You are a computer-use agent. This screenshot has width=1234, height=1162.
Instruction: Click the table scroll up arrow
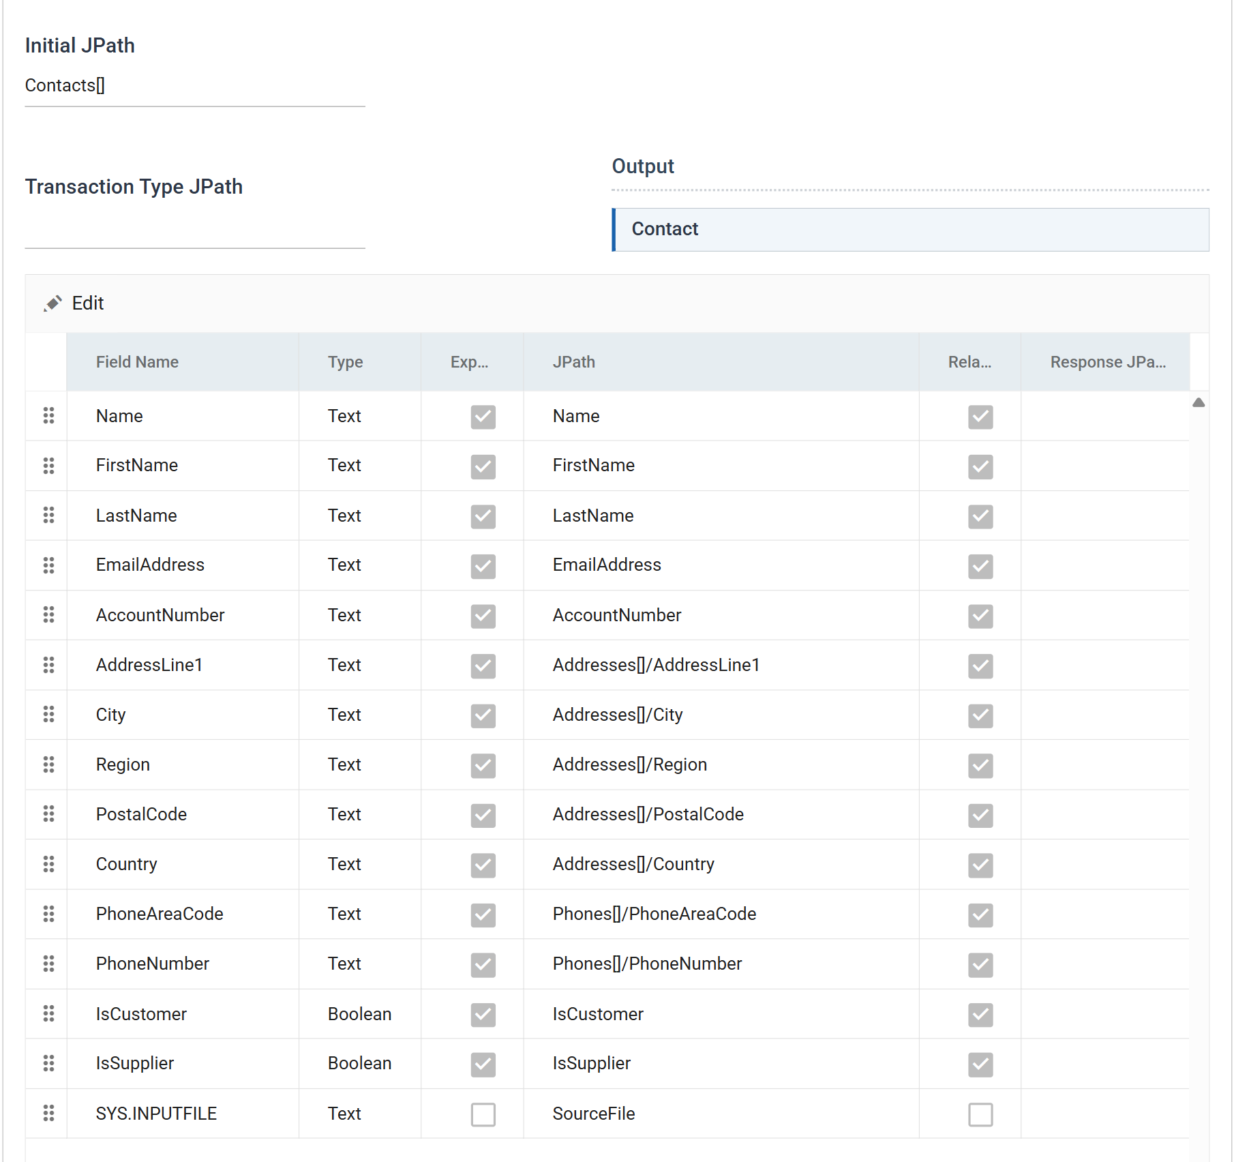click(x=1199, y=402)
